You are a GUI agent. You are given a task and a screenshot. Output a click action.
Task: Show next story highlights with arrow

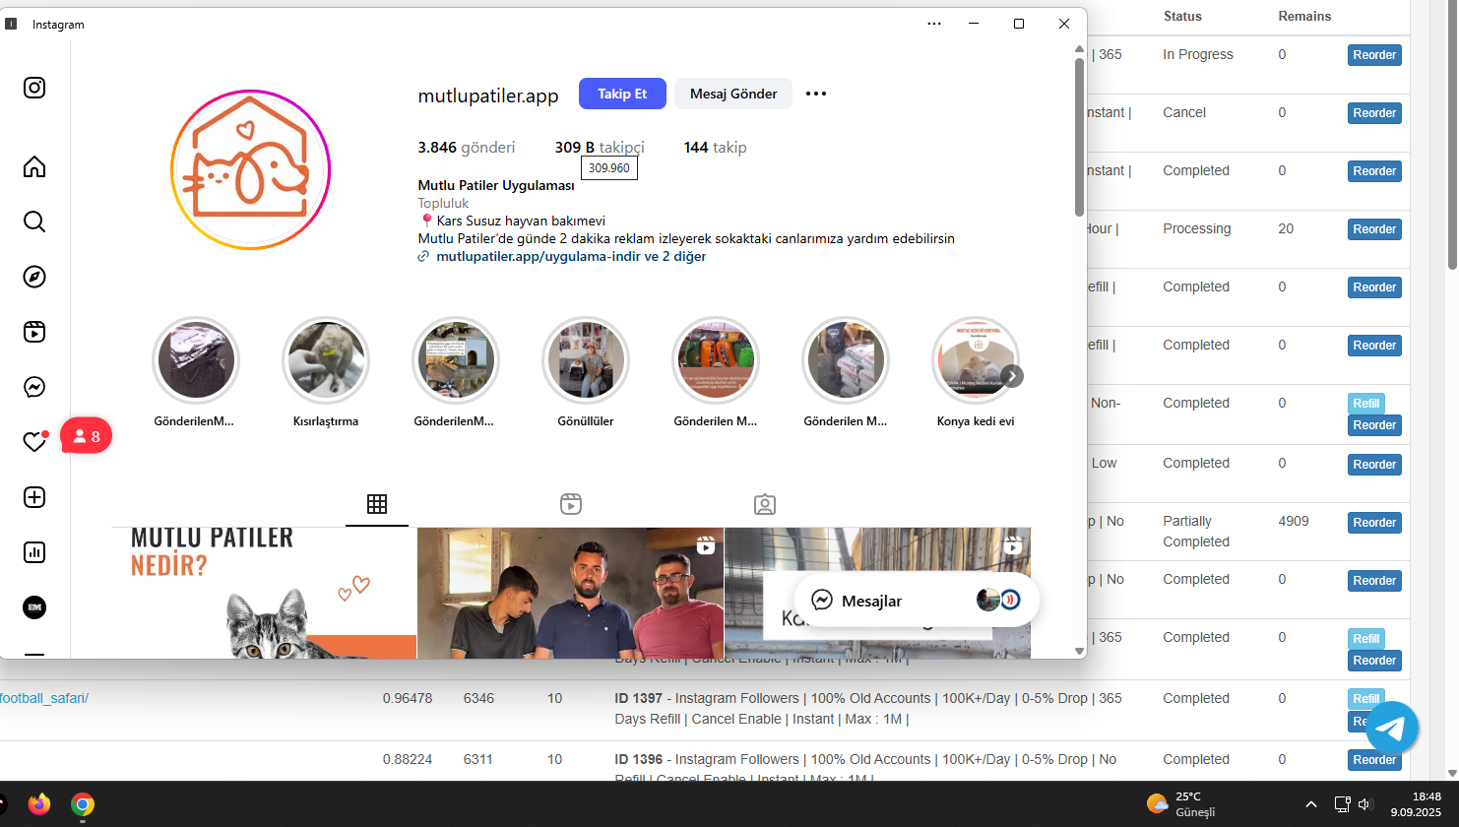1011,376
